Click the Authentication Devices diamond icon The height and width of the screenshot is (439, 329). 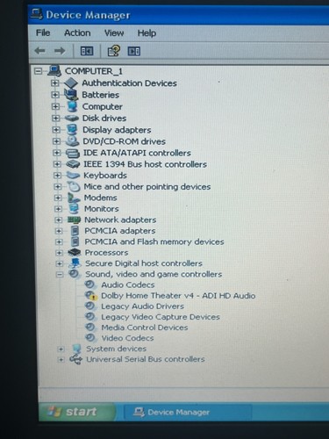pyautogui.click(x=71, y=83)
